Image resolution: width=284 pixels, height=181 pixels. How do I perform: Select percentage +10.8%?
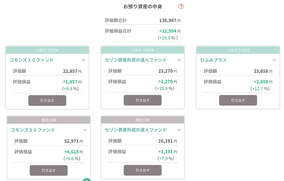pyautogui.click(x=165, y=89)
